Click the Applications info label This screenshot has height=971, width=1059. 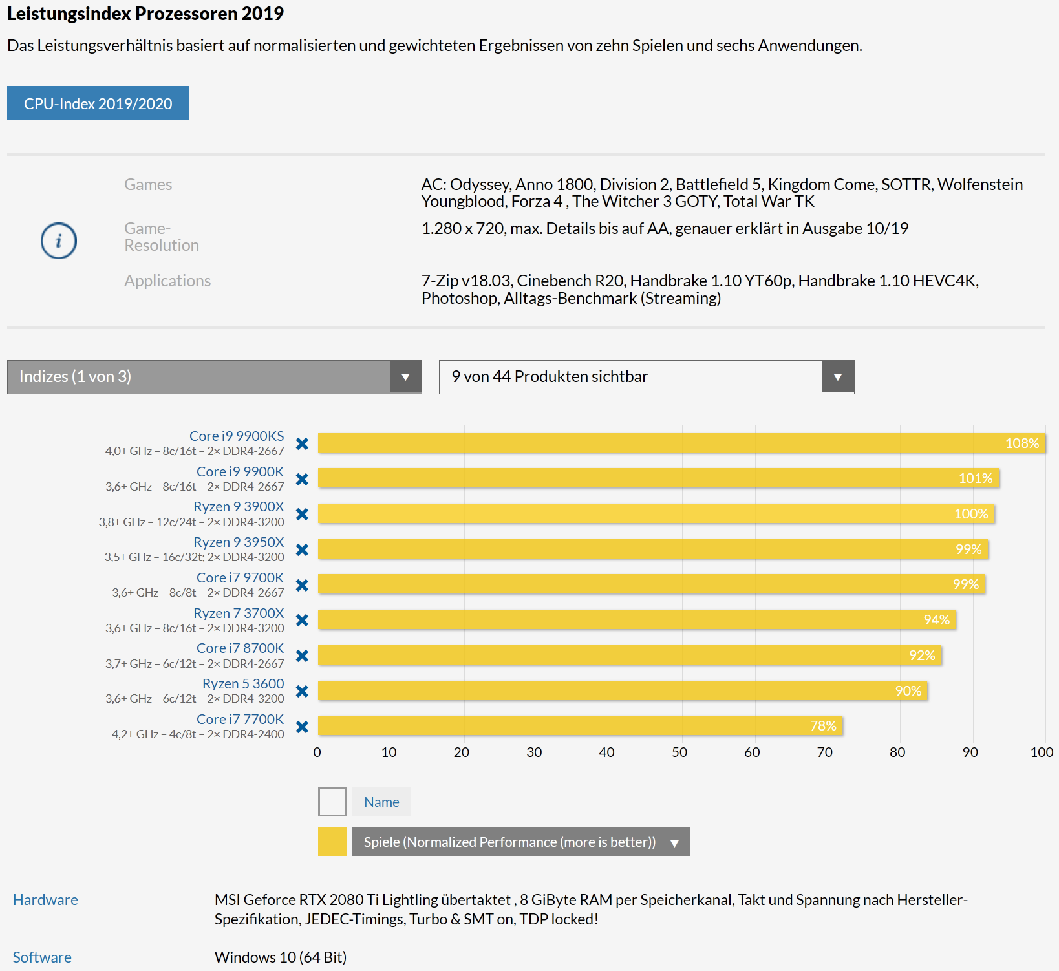click(167, 281)
